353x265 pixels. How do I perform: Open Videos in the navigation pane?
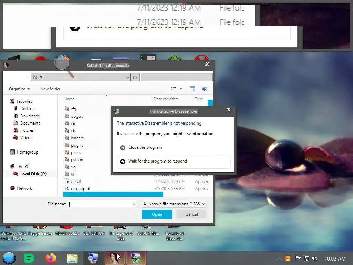pos(26,137)
